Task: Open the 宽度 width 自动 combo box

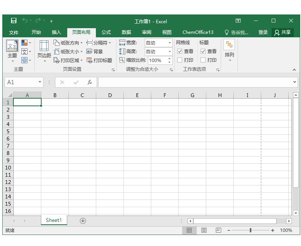Action: click(159, 43)
